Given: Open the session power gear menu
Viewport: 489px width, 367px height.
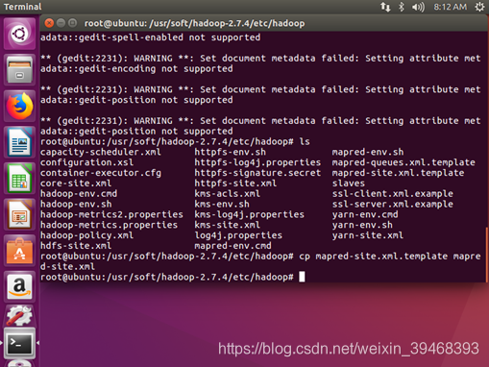Looking at the screenshot, I should pos(479,7).
